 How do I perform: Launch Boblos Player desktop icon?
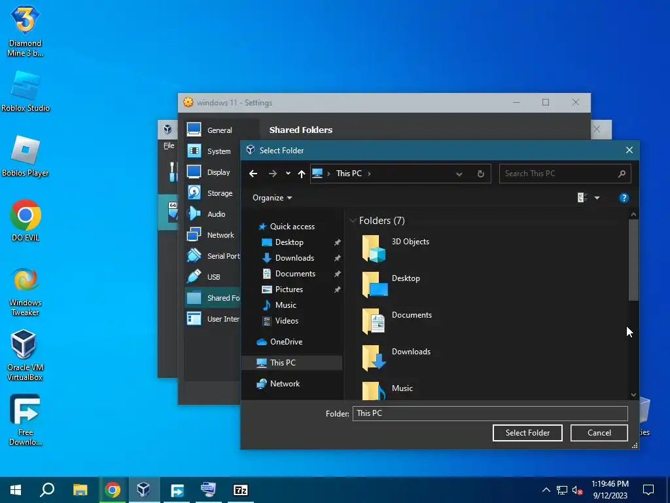click(26, 156)
